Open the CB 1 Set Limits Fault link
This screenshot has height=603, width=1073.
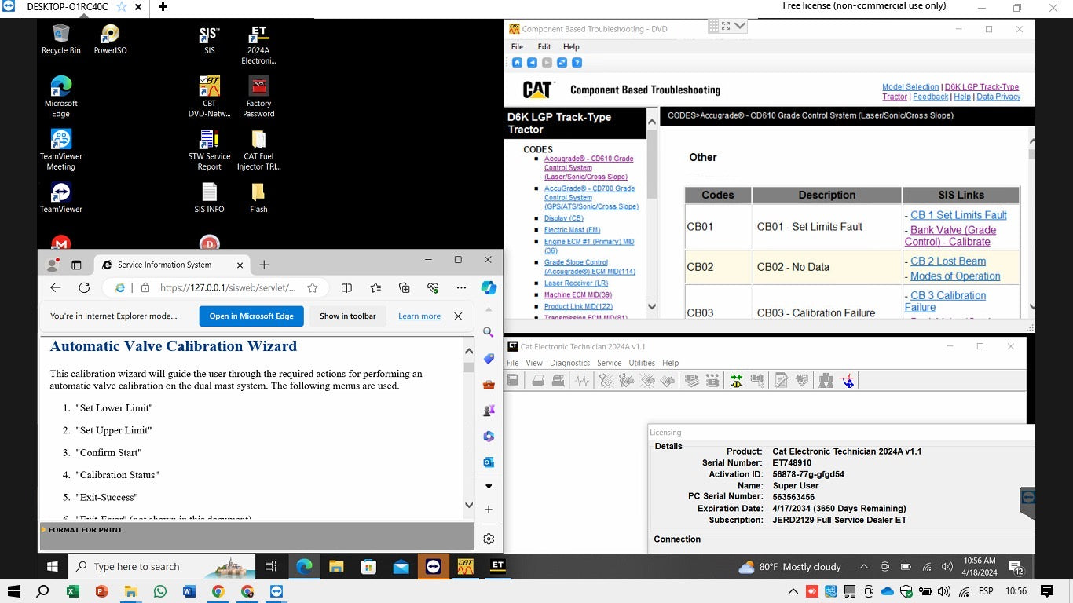(958, 215)
